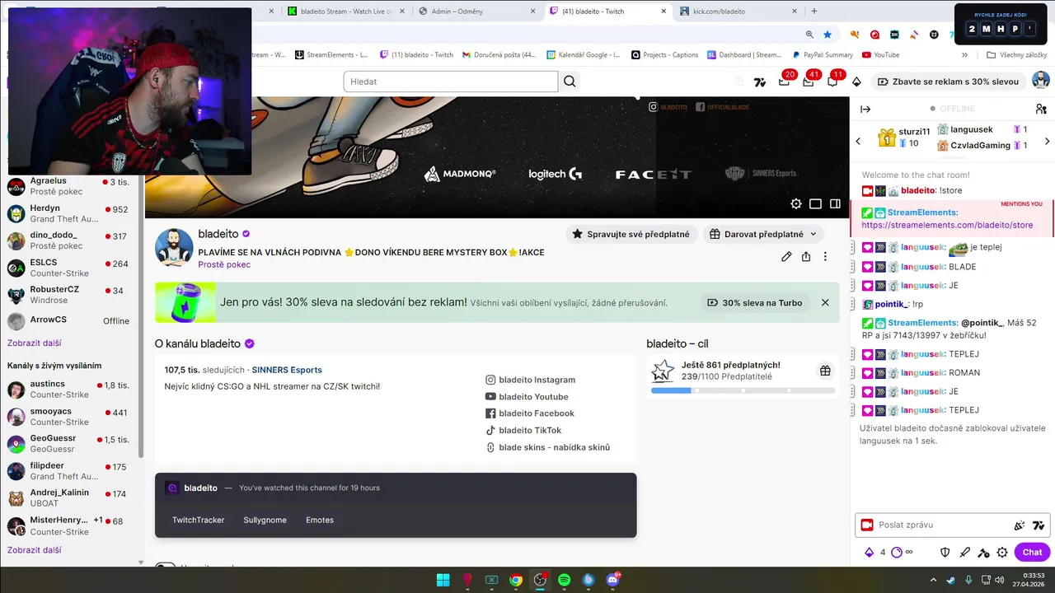Click the edit pencil icon on channel header
The image size is (1055, 593).
tap(786, 256)
